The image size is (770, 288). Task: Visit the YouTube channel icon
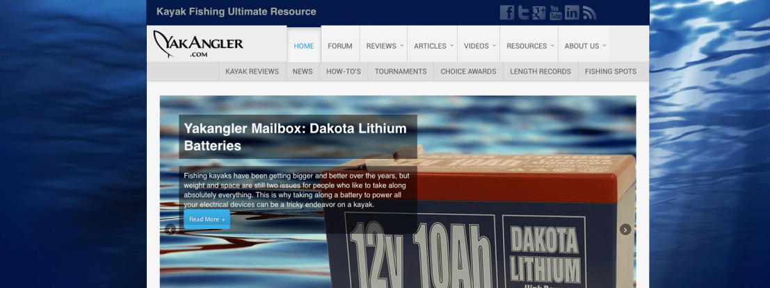pyautogui.click(x=556, y=12)
